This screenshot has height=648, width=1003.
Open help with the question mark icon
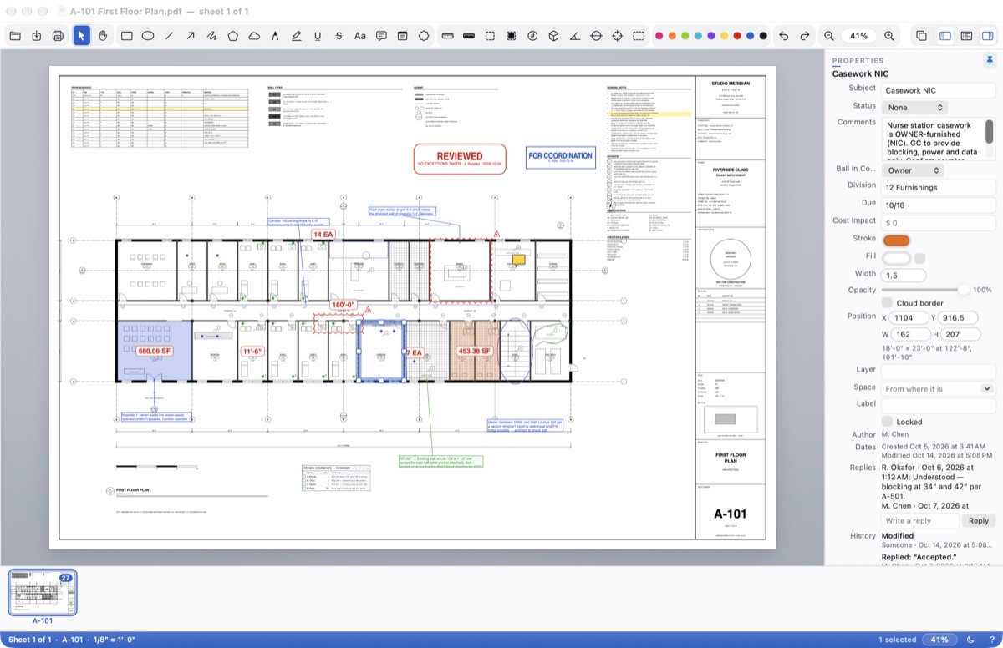[x=991, y=640]
